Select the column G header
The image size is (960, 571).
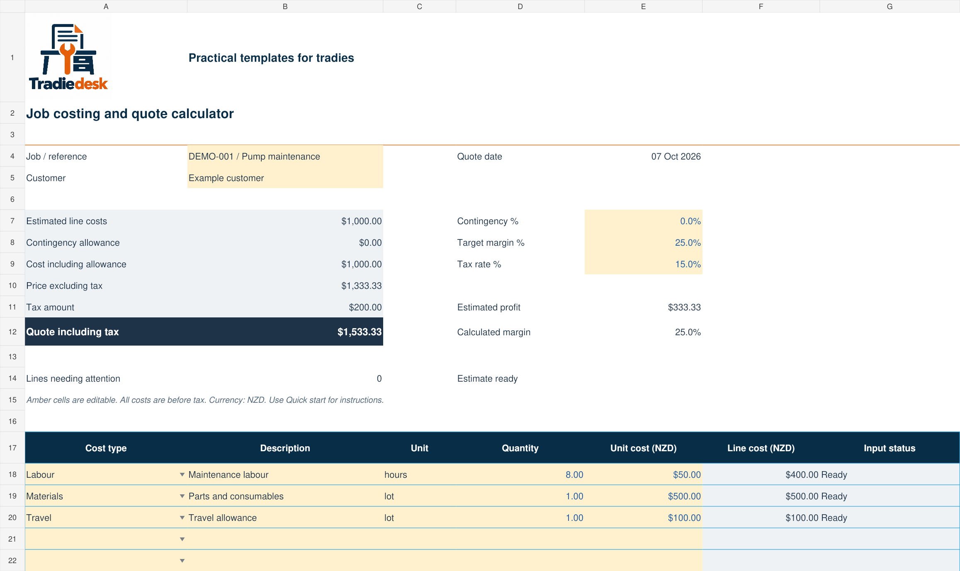(x=890, y=6)
